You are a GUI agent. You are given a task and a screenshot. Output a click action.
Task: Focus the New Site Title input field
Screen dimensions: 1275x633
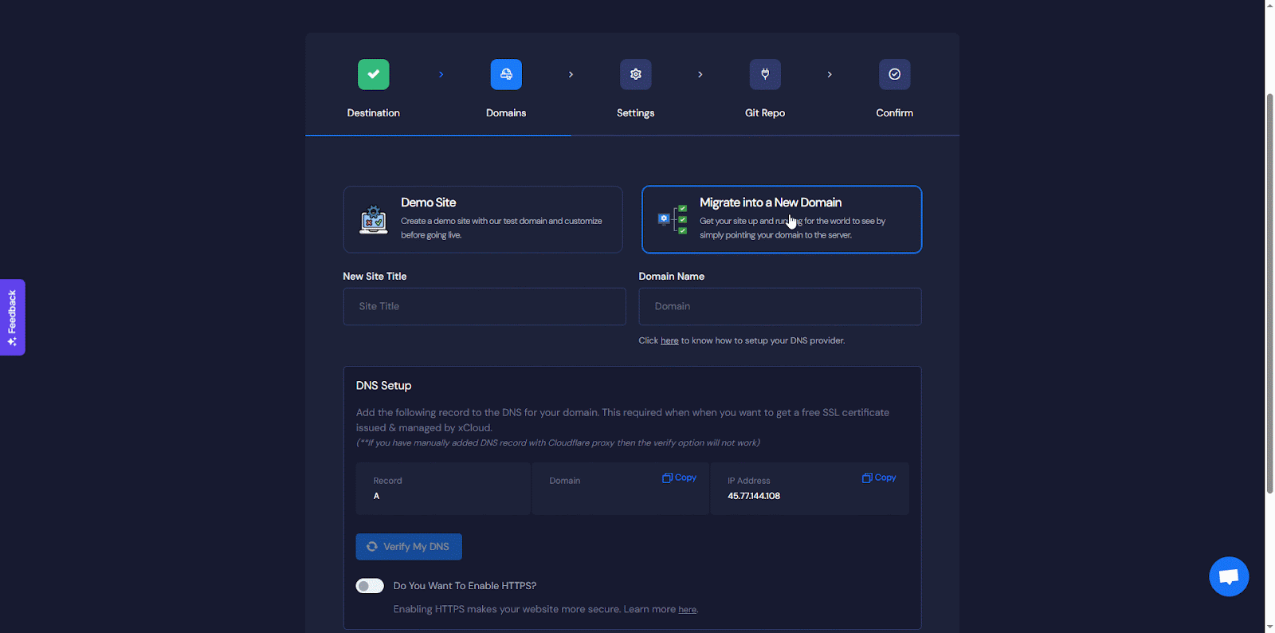(x=484, y=306)
